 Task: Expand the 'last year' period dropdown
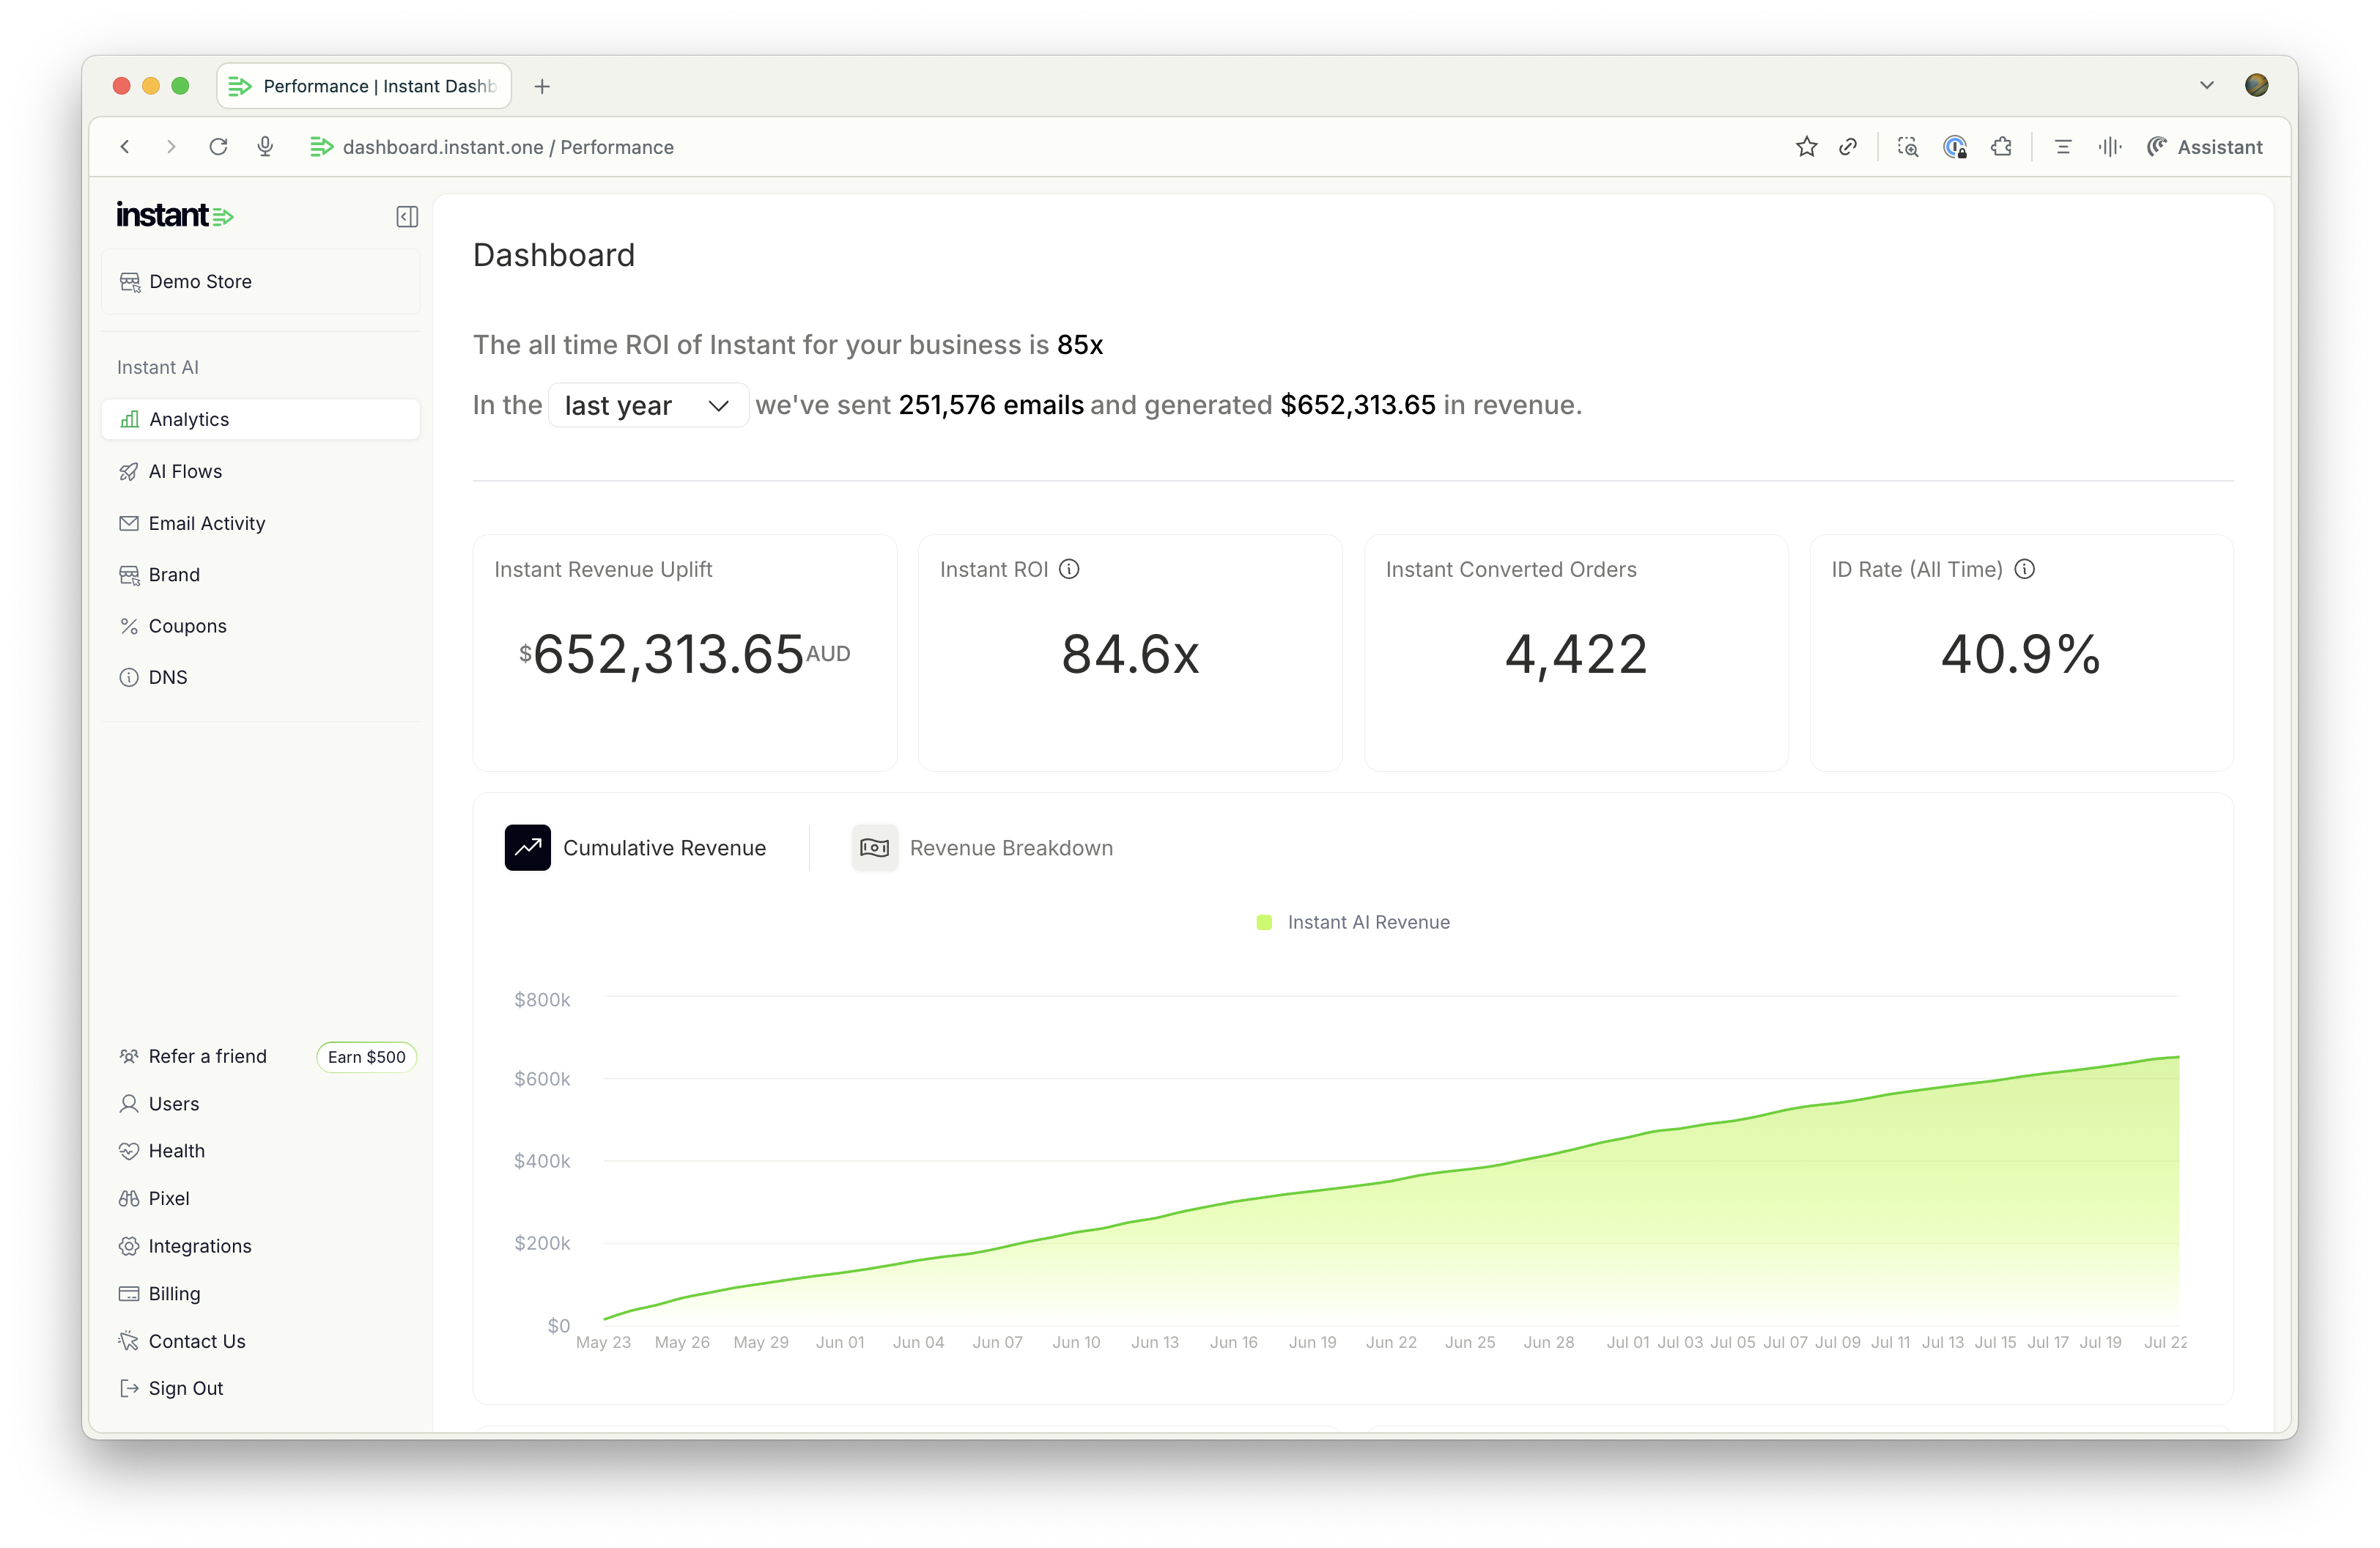(x=648, y=405)
